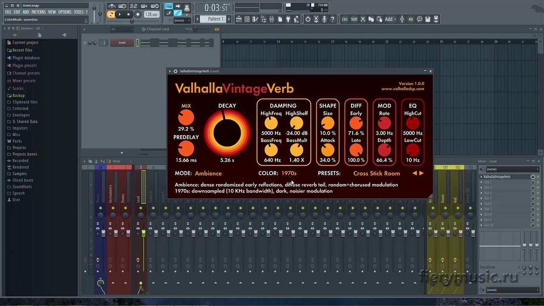Open the tempo tapper icon
Viewport: 544px width, 306px height.
(x=296, y=19)
